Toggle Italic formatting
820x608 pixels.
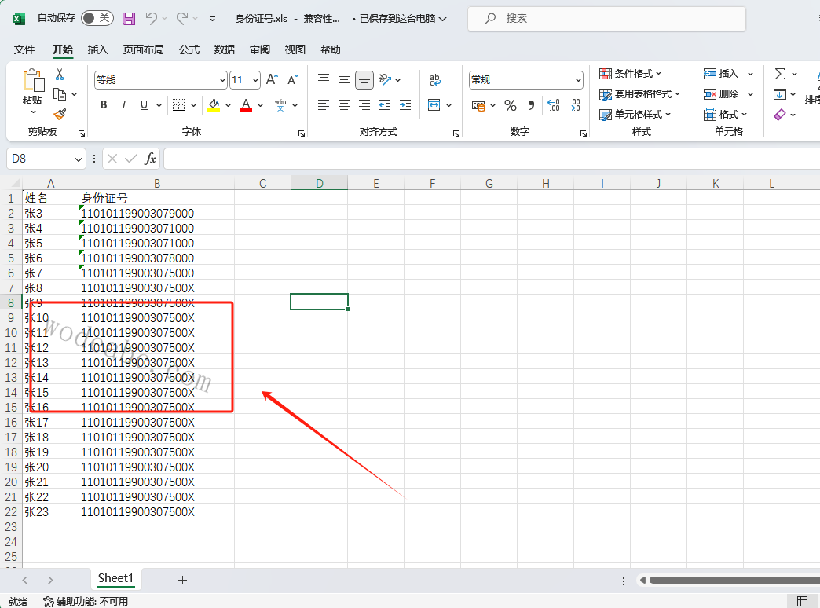[x=124, y=105]
